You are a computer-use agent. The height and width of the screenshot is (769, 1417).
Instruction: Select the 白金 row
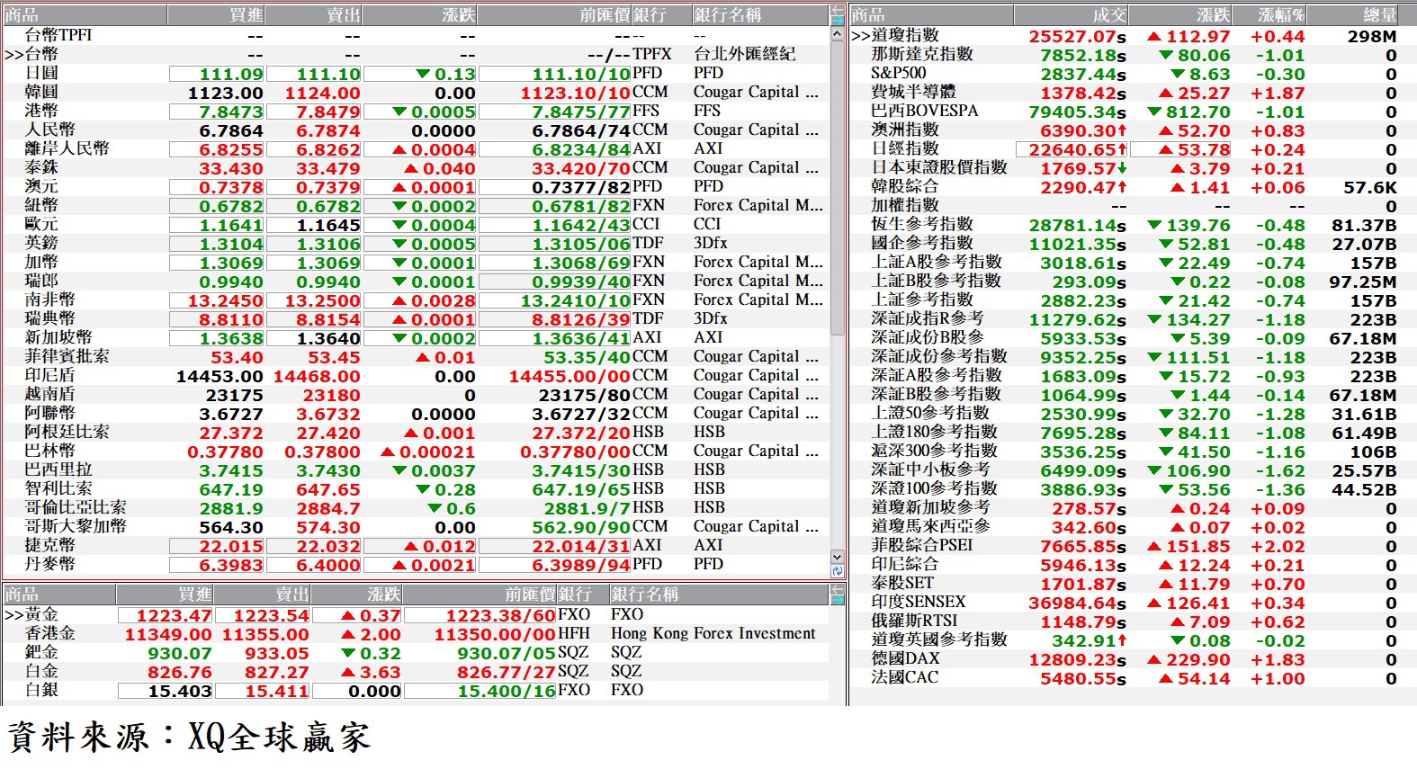(x=416, y=671)
